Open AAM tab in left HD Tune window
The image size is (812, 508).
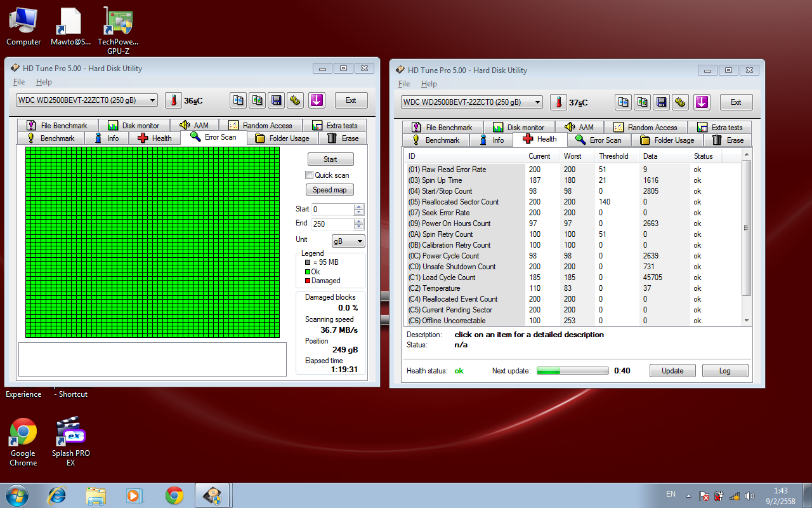point(194,126)
